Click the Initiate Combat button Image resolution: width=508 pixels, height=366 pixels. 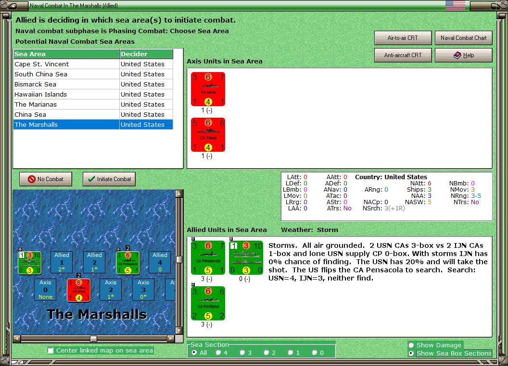[x=109, y=179]
